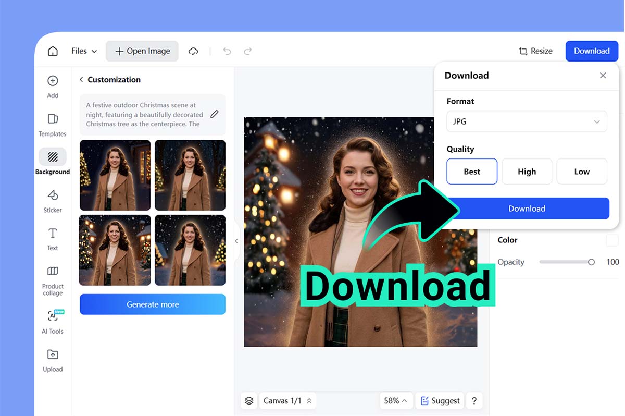Select High quality for export
This screenshot has width=625, height=416.
(527, 171)
